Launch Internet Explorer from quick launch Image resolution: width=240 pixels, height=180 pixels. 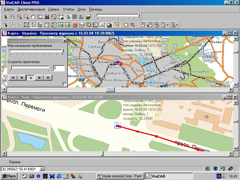(59, 176)
